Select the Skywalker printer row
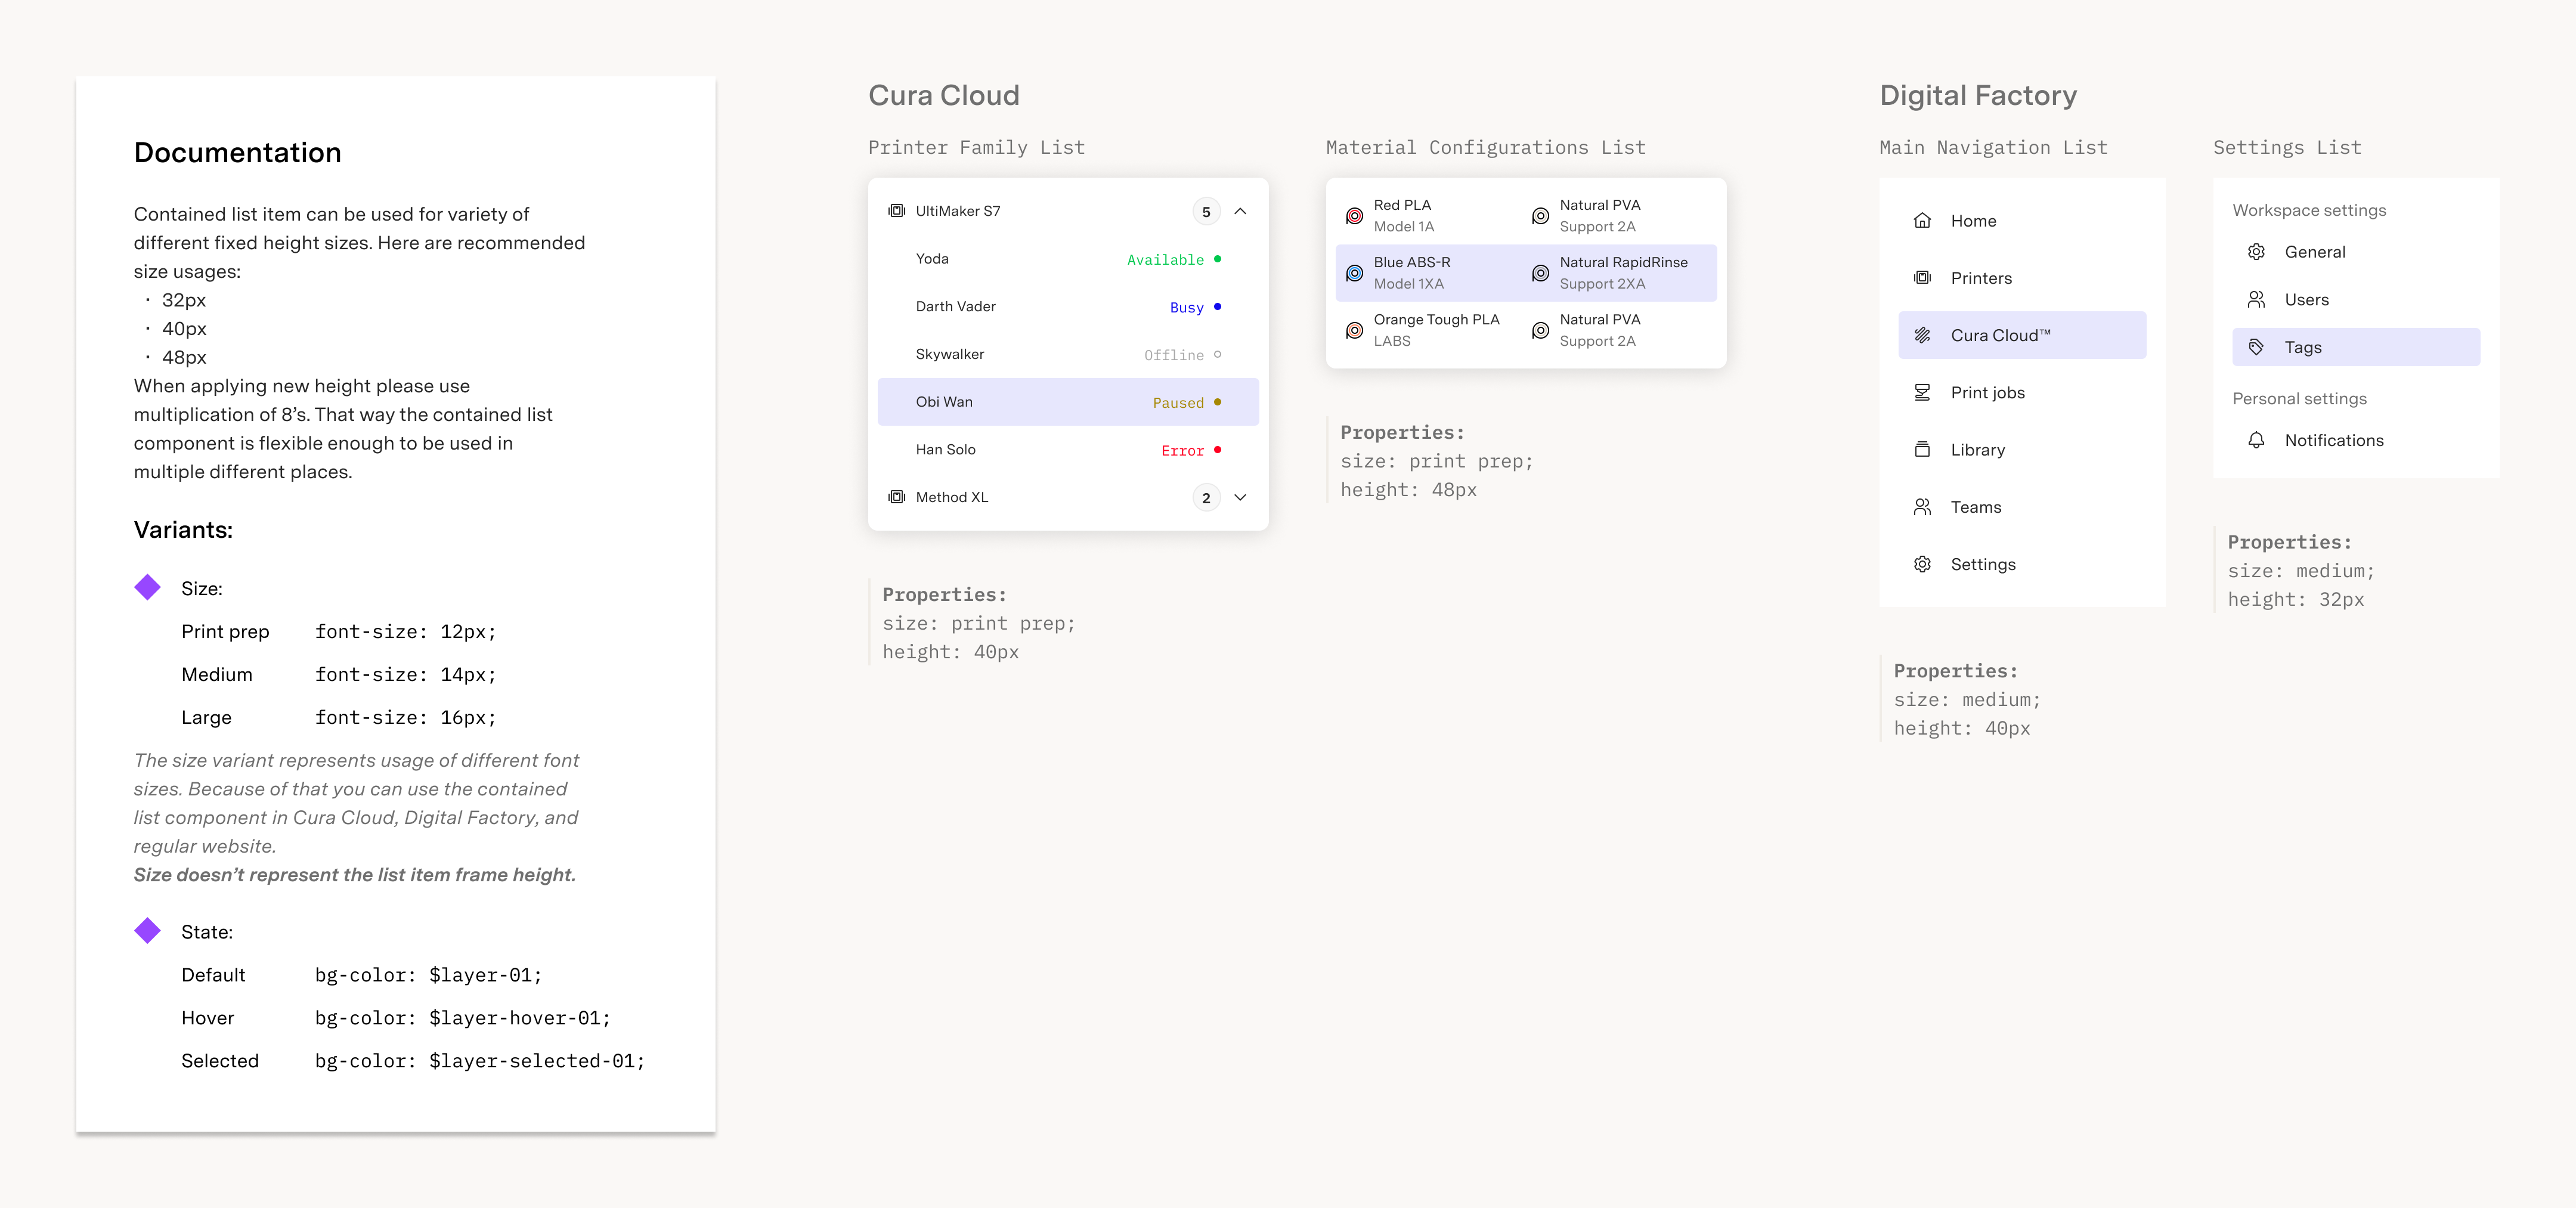The image size is (2576, 1208). [1068, 354]
